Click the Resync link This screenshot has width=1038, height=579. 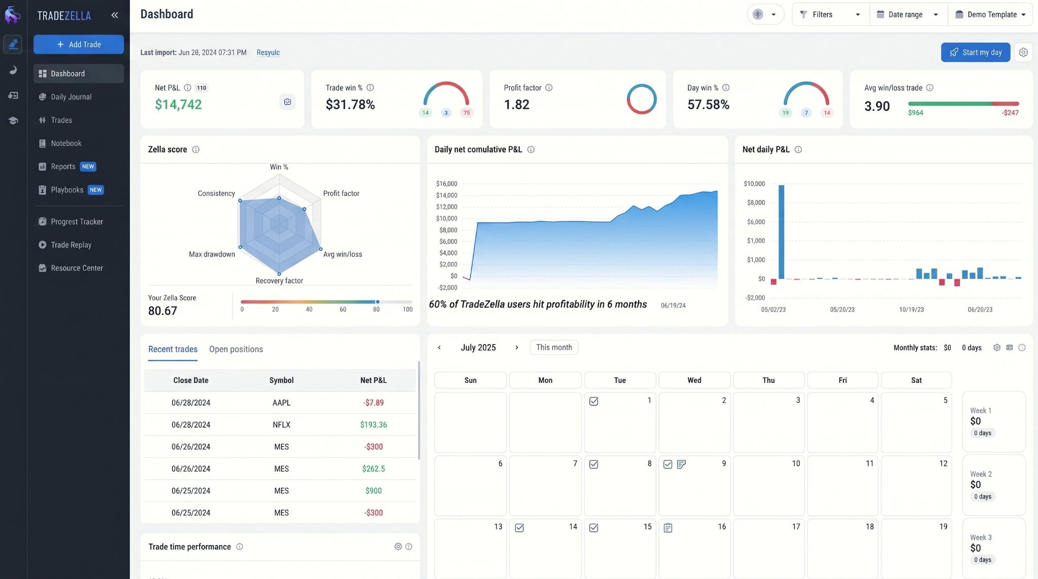tap(268, 52)
